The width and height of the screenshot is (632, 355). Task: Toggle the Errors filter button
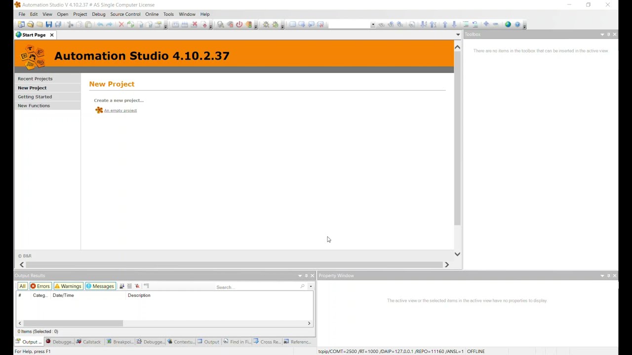(x=40, y=286)
